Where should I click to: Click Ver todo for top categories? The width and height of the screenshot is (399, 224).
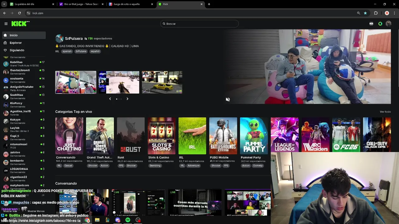click(385, 112)
